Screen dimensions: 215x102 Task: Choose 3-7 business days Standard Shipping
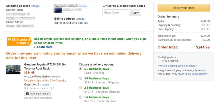coord(81,78)
